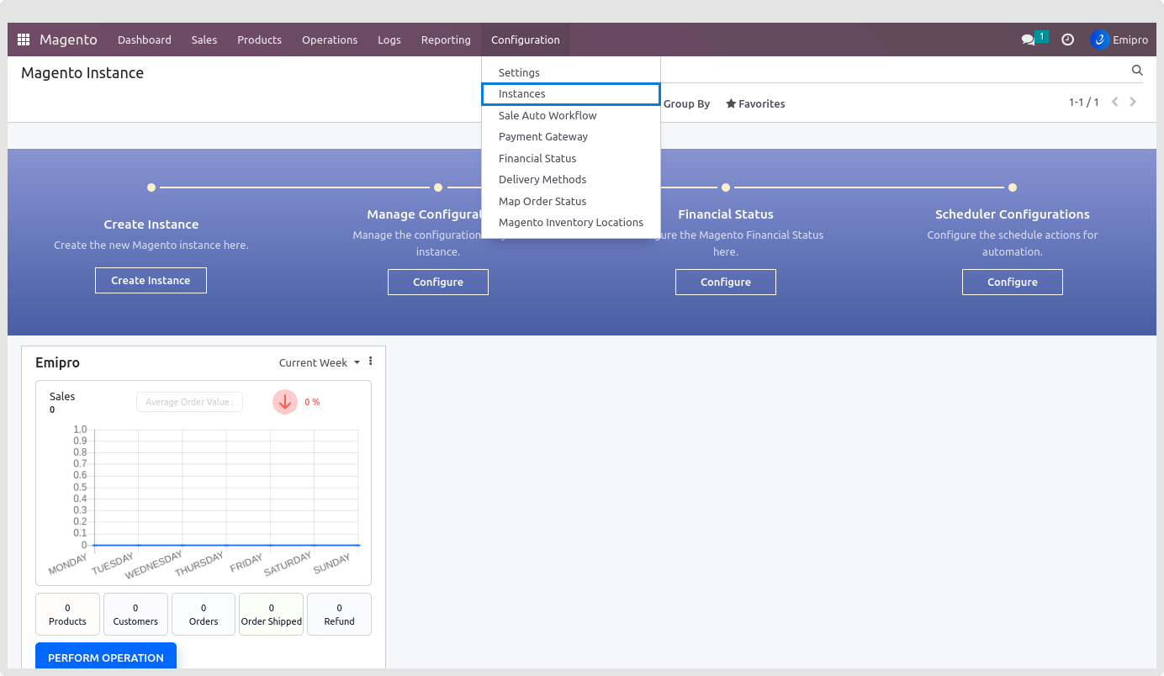Open the apps grid menu icon
The image size is (1164, 676).
click(24, 40)
